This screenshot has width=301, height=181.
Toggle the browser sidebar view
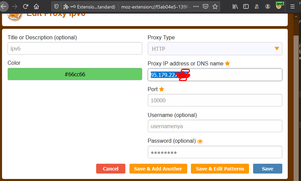click(246, 6)
